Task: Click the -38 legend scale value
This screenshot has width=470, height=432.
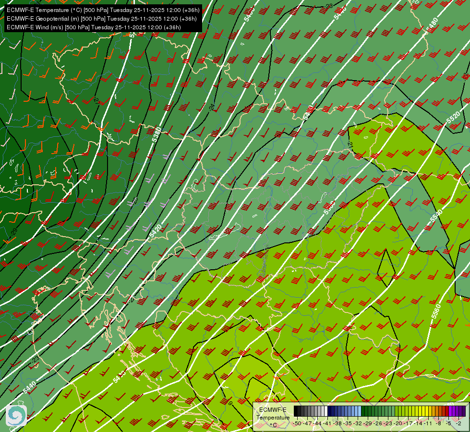Action: click(x=337, y=423)
